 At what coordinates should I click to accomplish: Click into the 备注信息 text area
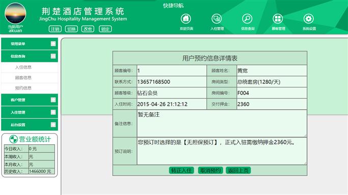(x=222, y=123)
